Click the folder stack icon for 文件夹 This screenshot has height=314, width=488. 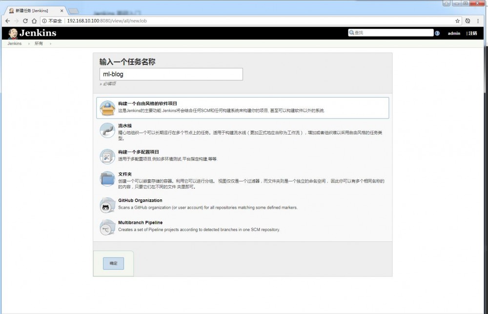(x=107, y=180)
